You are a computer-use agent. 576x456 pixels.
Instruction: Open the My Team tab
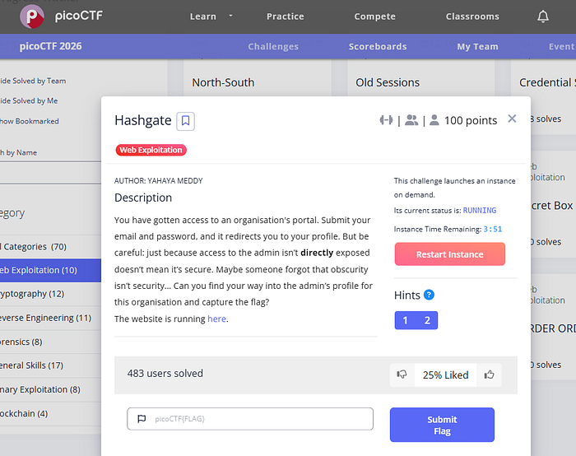(x=477, y=47)
